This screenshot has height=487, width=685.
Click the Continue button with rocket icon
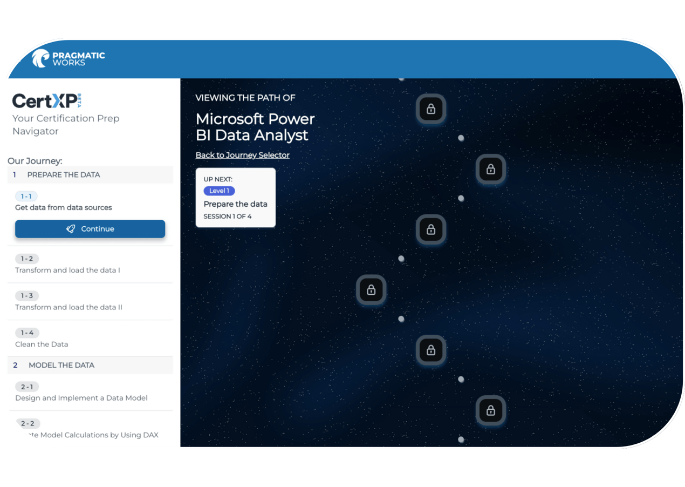pos(90,229)
